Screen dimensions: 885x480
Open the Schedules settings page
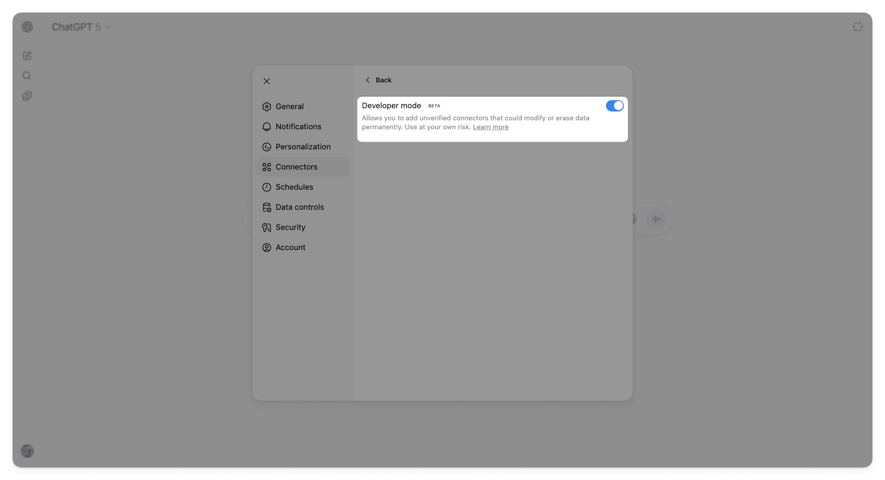[294, 187]
